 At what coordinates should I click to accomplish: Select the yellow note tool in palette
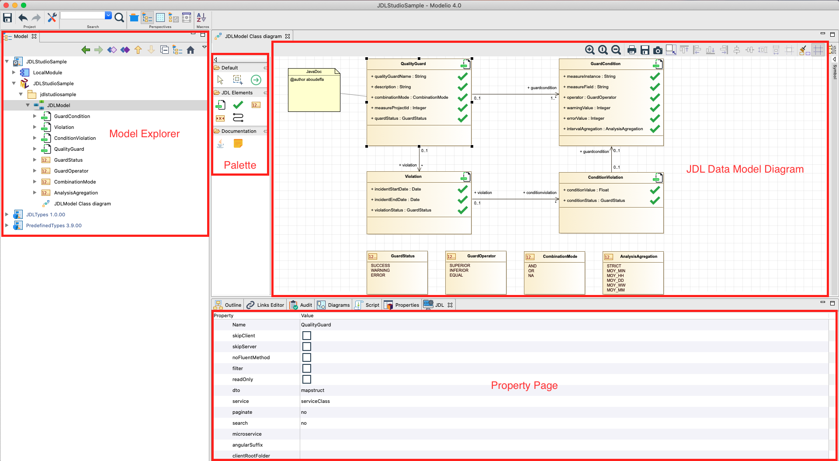(x=238, y=143)
